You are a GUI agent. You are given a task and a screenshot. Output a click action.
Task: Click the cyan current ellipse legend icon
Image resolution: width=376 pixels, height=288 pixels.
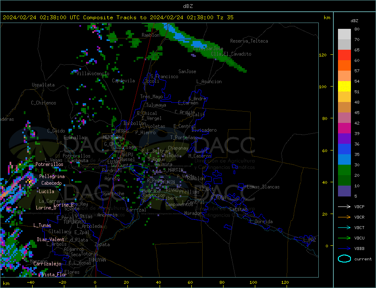click(x=344, y=259)
